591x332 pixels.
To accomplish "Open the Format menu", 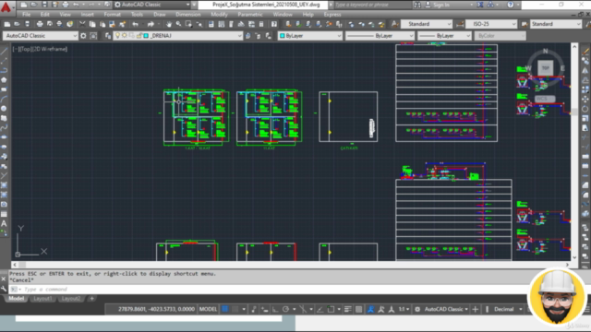I will point(112,15).
